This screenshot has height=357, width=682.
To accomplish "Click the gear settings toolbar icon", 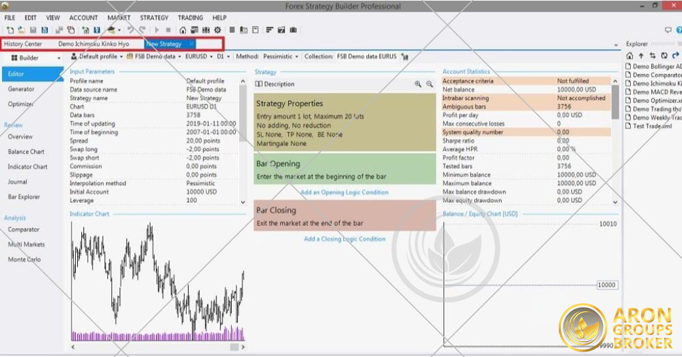I will point(218,30).
